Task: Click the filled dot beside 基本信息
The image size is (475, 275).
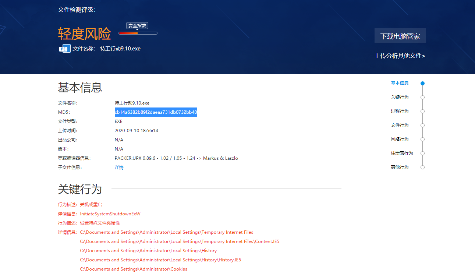Action: (422, 83)
